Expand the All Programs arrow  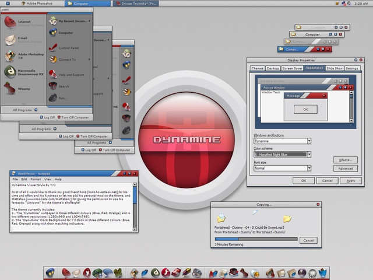(x=36, y=110)
